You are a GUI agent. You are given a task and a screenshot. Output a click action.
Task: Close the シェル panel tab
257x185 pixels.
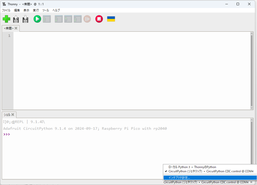pyautogui.click(x=13, y=114)
